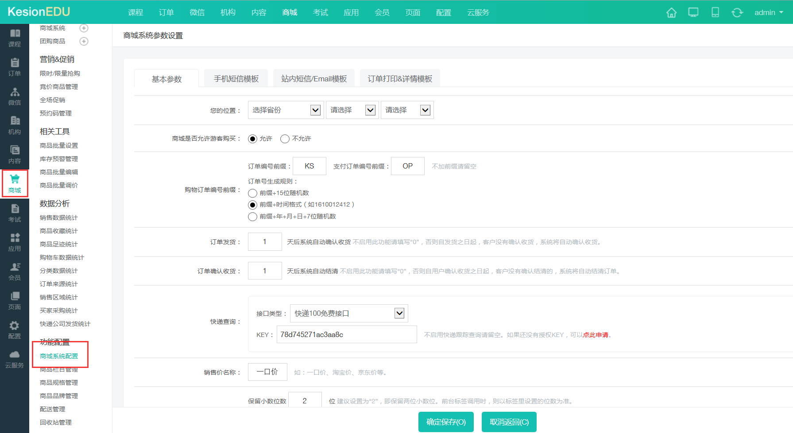Image resolution: width=793 pixels, height=433 pixels.
Task: Select 前缀+15位随机数 order number rule
Action: pos(253,193)
